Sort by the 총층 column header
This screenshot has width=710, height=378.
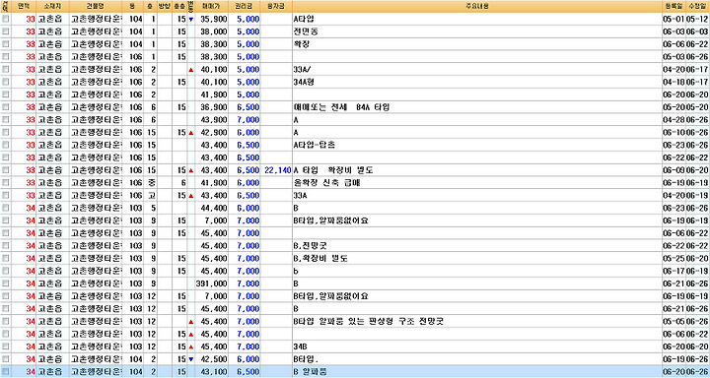coord(178,6)
